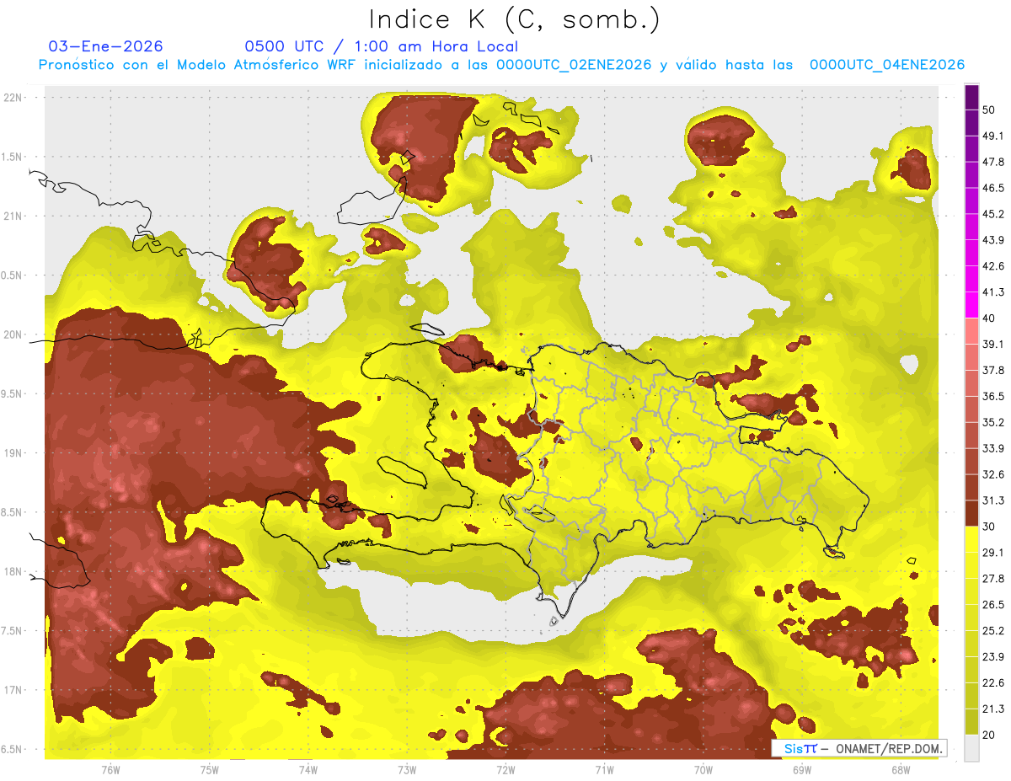1011x781 pixels.
Task: Click the '30' value on the color scale
Action: [x=990, y=527]
